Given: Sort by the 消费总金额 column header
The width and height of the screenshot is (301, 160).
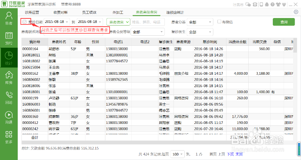Looking at the screenshot, I should coord(237,42).
